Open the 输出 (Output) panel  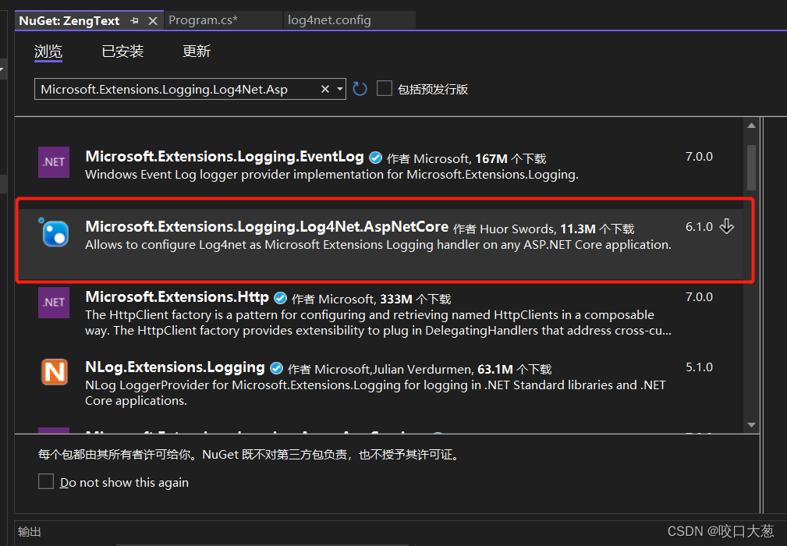29,532
